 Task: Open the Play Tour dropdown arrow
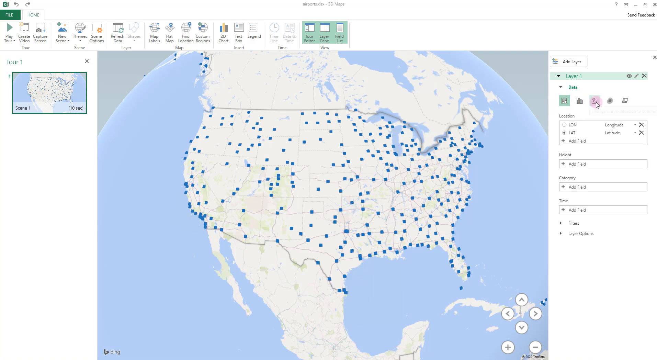14,41
